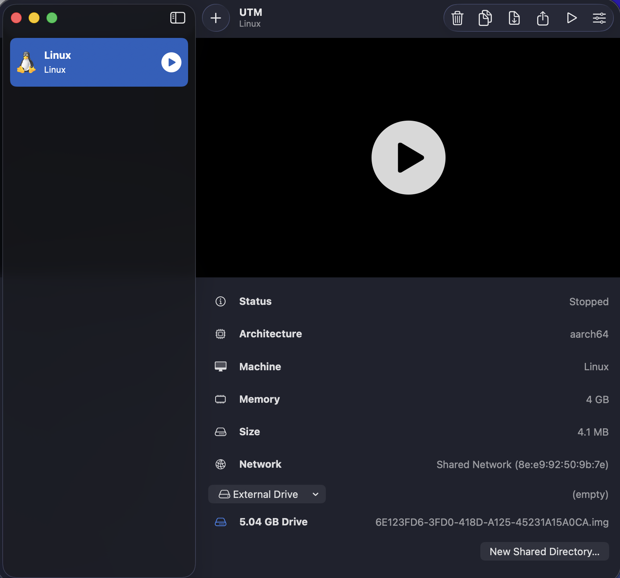Toggle the sidebar visibility icon

(x=178, y=17)
